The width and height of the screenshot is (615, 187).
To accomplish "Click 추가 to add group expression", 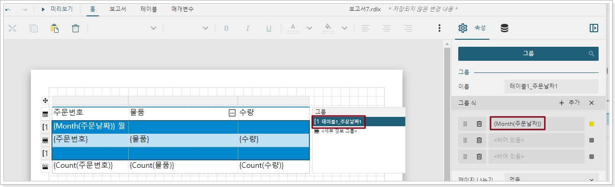I will (569, 103).
